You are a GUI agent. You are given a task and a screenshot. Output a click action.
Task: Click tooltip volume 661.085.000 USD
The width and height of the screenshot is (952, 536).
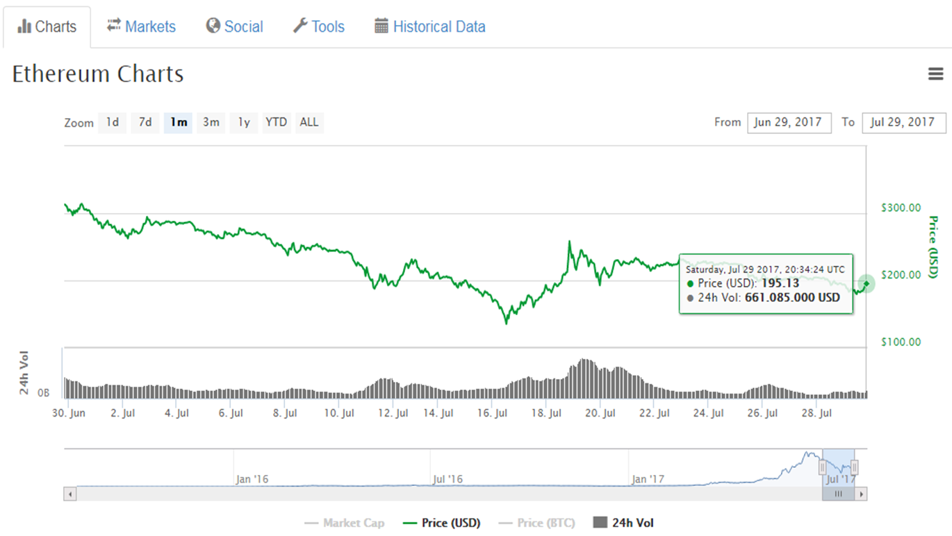(793, 298)
